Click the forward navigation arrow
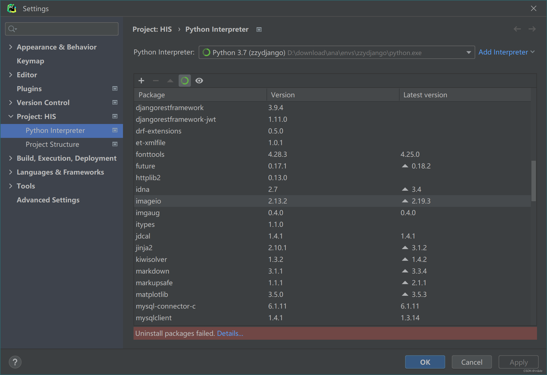The width and height of the screenshot is (547, 375). (x=532, y=29)
